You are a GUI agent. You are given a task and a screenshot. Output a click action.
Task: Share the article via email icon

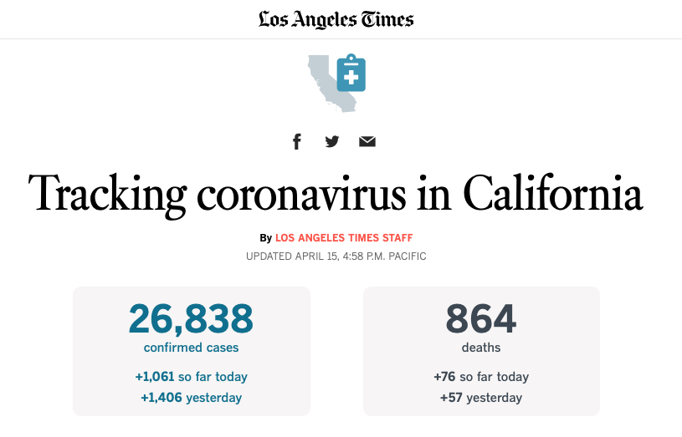click(367, 141)
